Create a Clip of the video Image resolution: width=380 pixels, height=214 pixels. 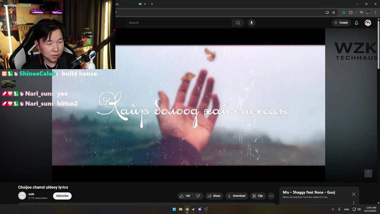[258, 196]
